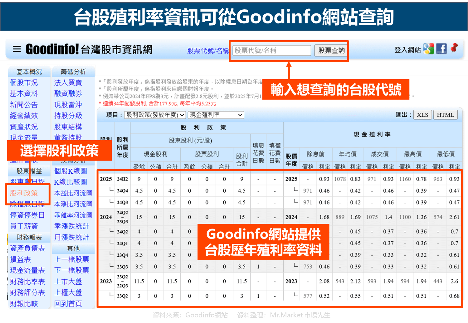Open 季漲跌統計 link

coord(71,226)
